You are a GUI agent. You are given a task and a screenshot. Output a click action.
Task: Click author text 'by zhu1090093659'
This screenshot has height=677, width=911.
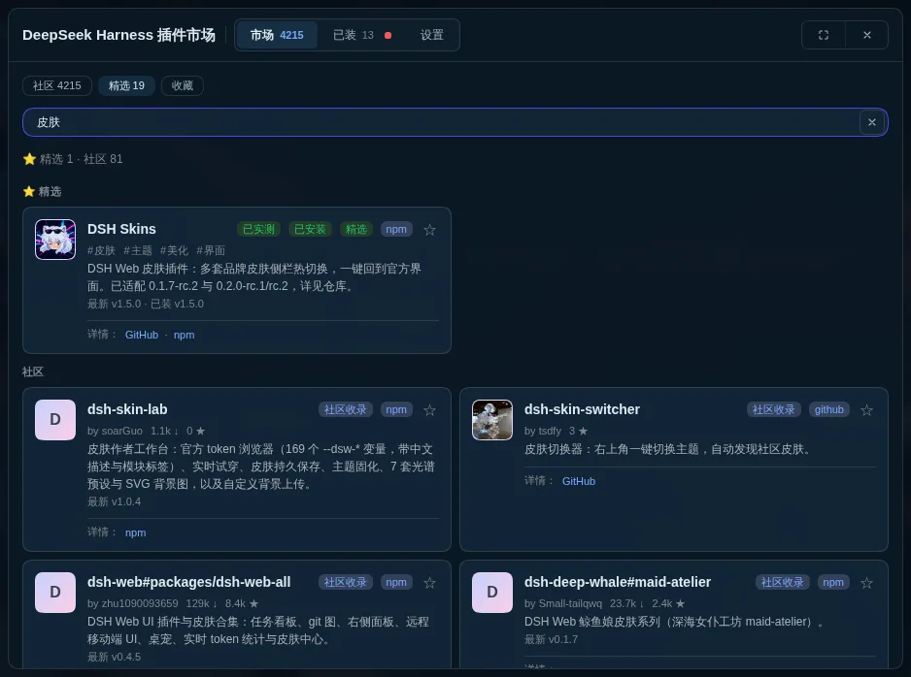click(x=132, y=603)
